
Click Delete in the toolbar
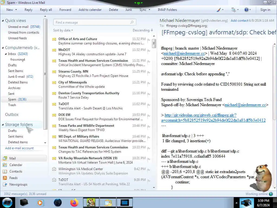tap(113, 10)
